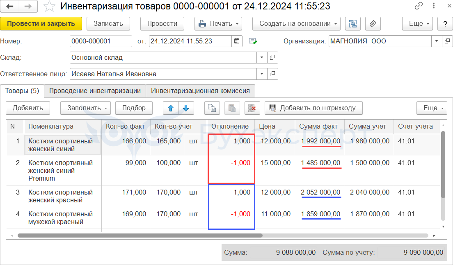Click the document posted status icon
The height and width of the screenshot is (265, 453).
point(253,41)
